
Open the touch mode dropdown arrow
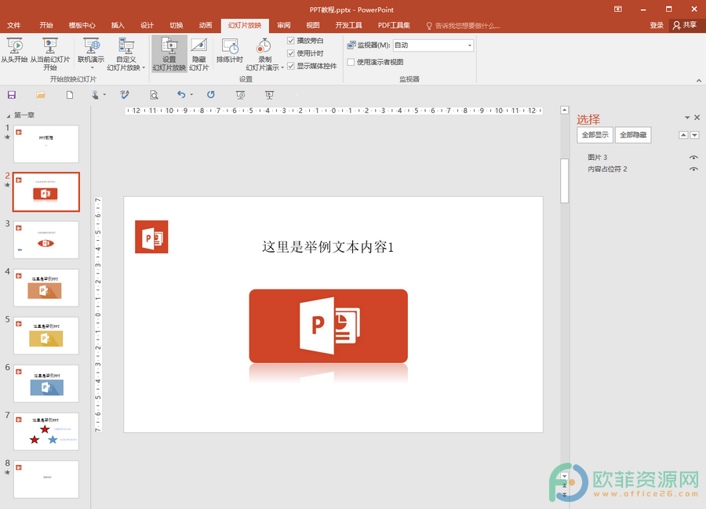pyautogui.click(x=104, y=95)
